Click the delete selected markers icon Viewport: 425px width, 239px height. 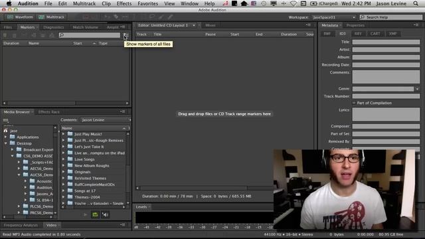15,35
